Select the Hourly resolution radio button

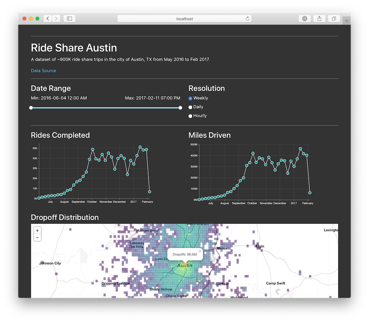190,116
